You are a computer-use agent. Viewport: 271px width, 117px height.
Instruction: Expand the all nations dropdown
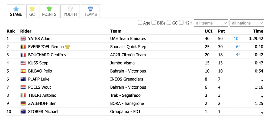click(x=247, y=23)
